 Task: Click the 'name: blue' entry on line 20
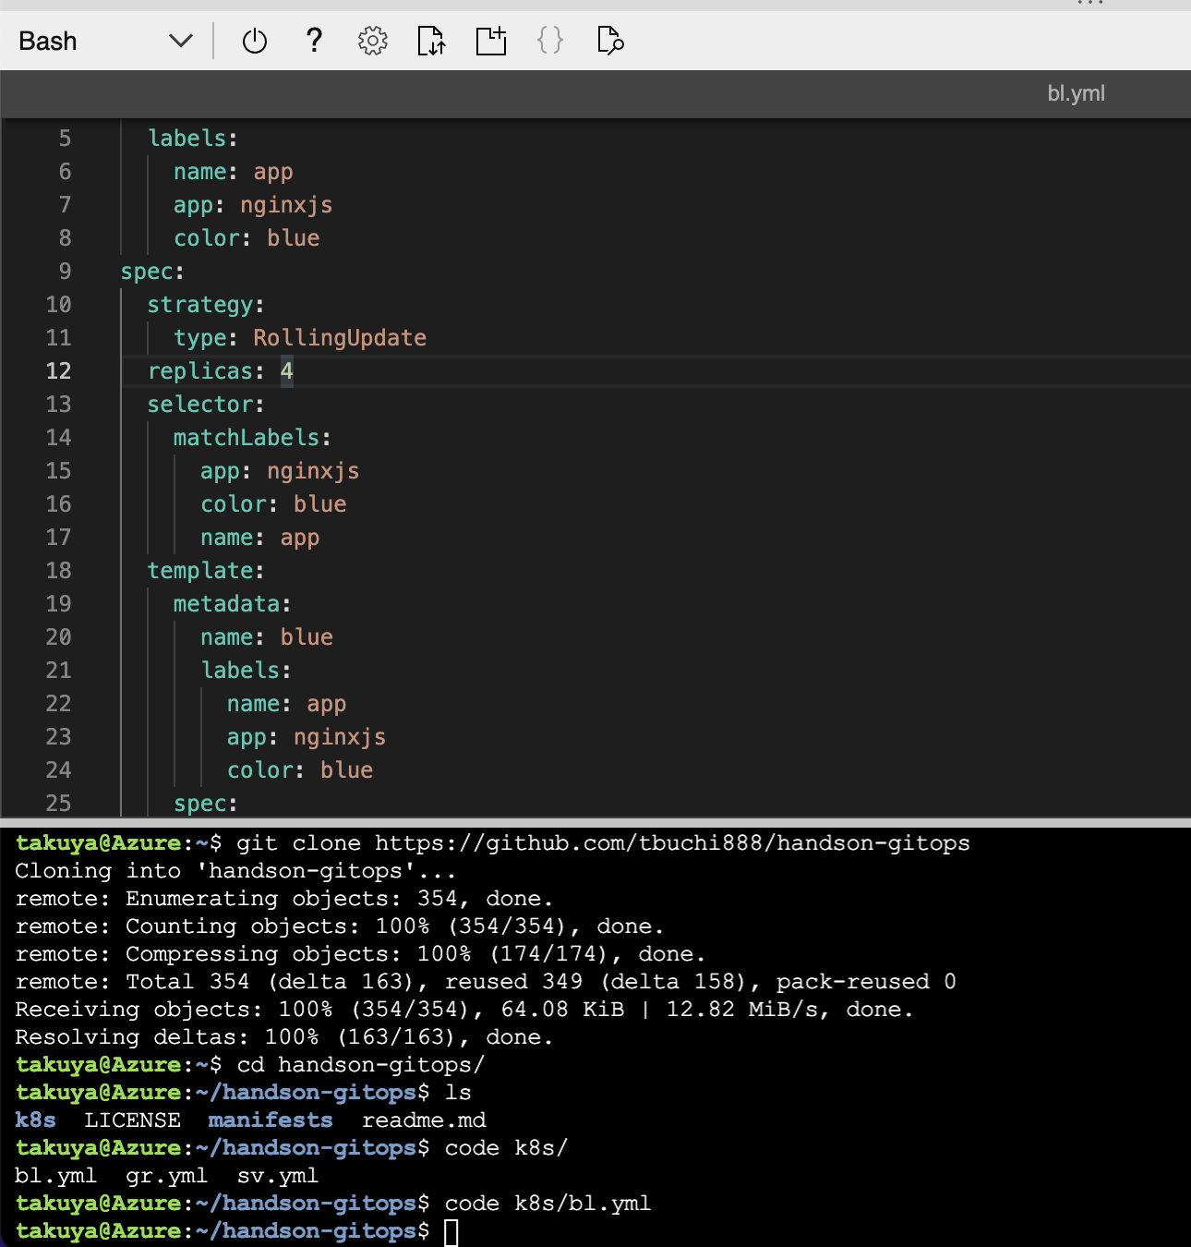(x=267, y=637)
